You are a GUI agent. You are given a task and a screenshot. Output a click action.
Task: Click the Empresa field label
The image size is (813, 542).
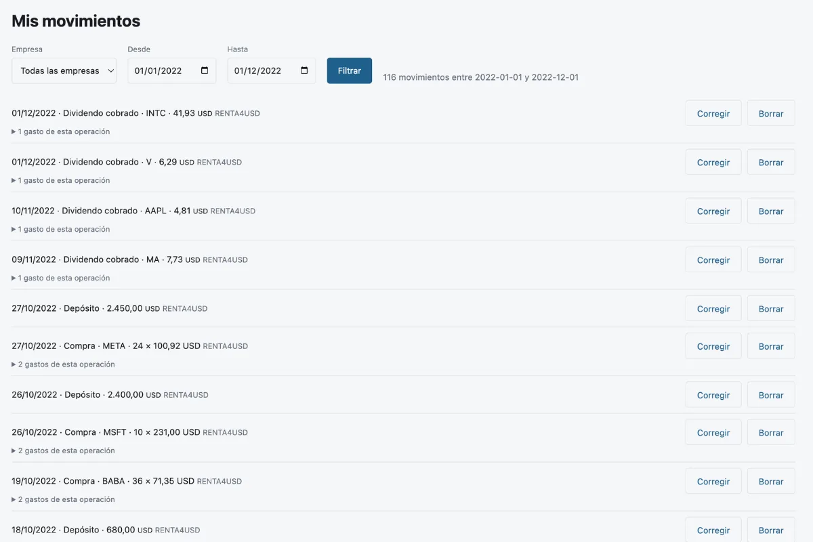coord(27,49)
